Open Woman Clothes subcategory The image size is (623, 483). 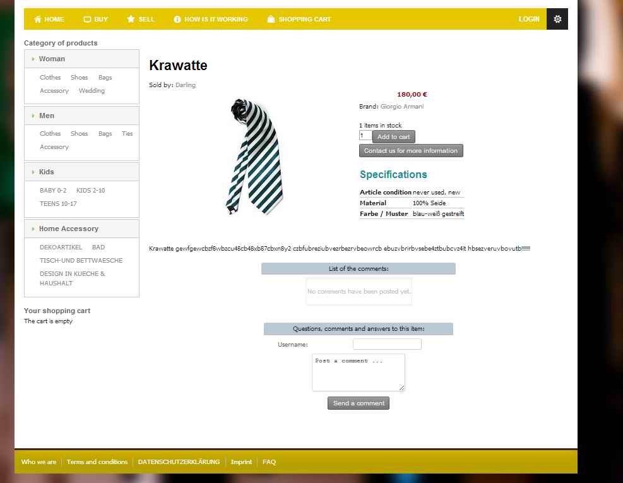[50, 78]
